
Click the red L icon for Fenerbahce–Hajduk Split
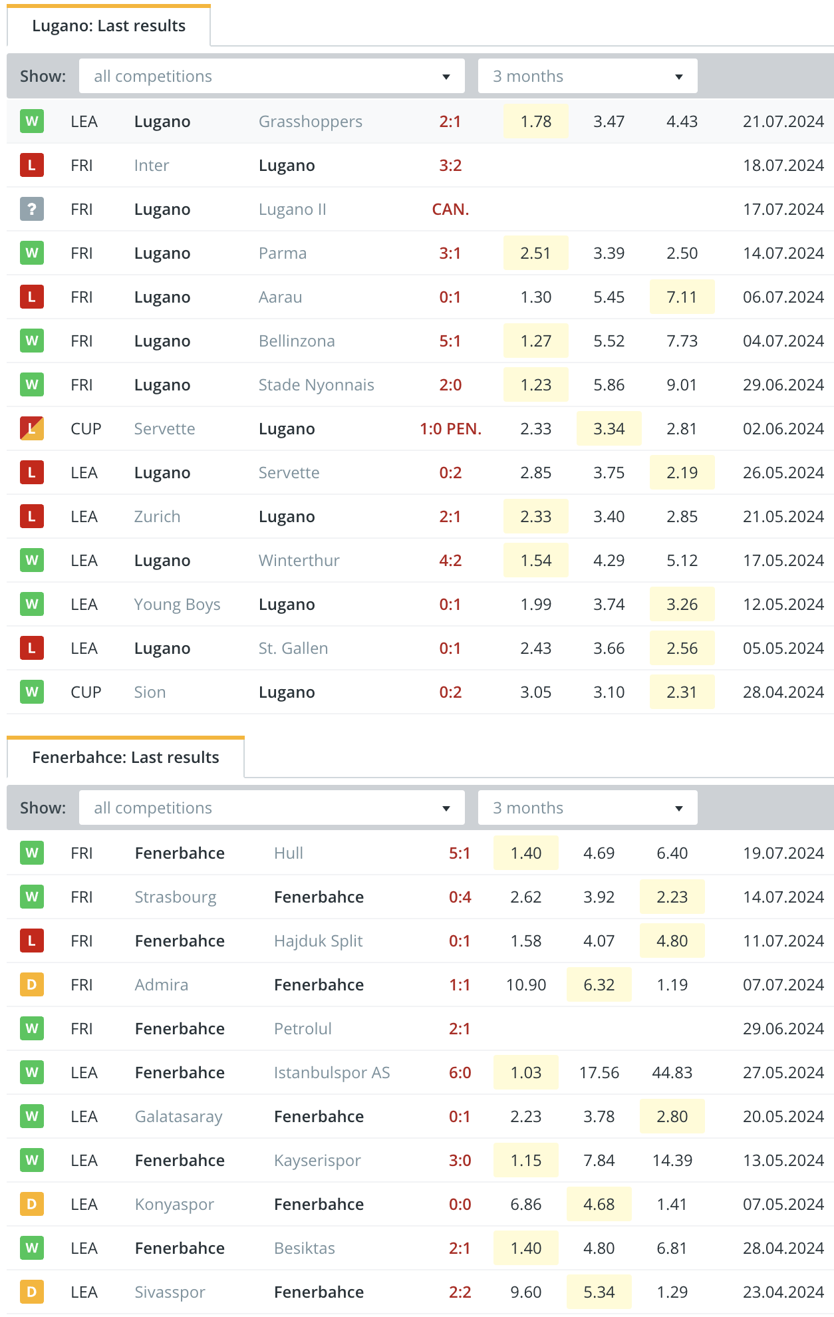tap(32, 941)
